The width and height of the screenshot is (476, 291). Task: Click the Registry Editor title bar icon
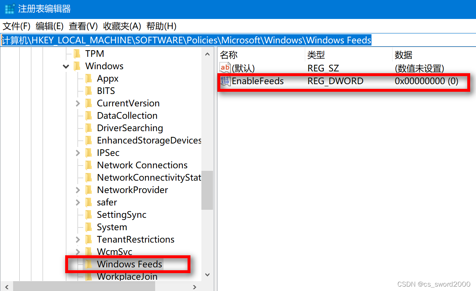pos(9,9)
